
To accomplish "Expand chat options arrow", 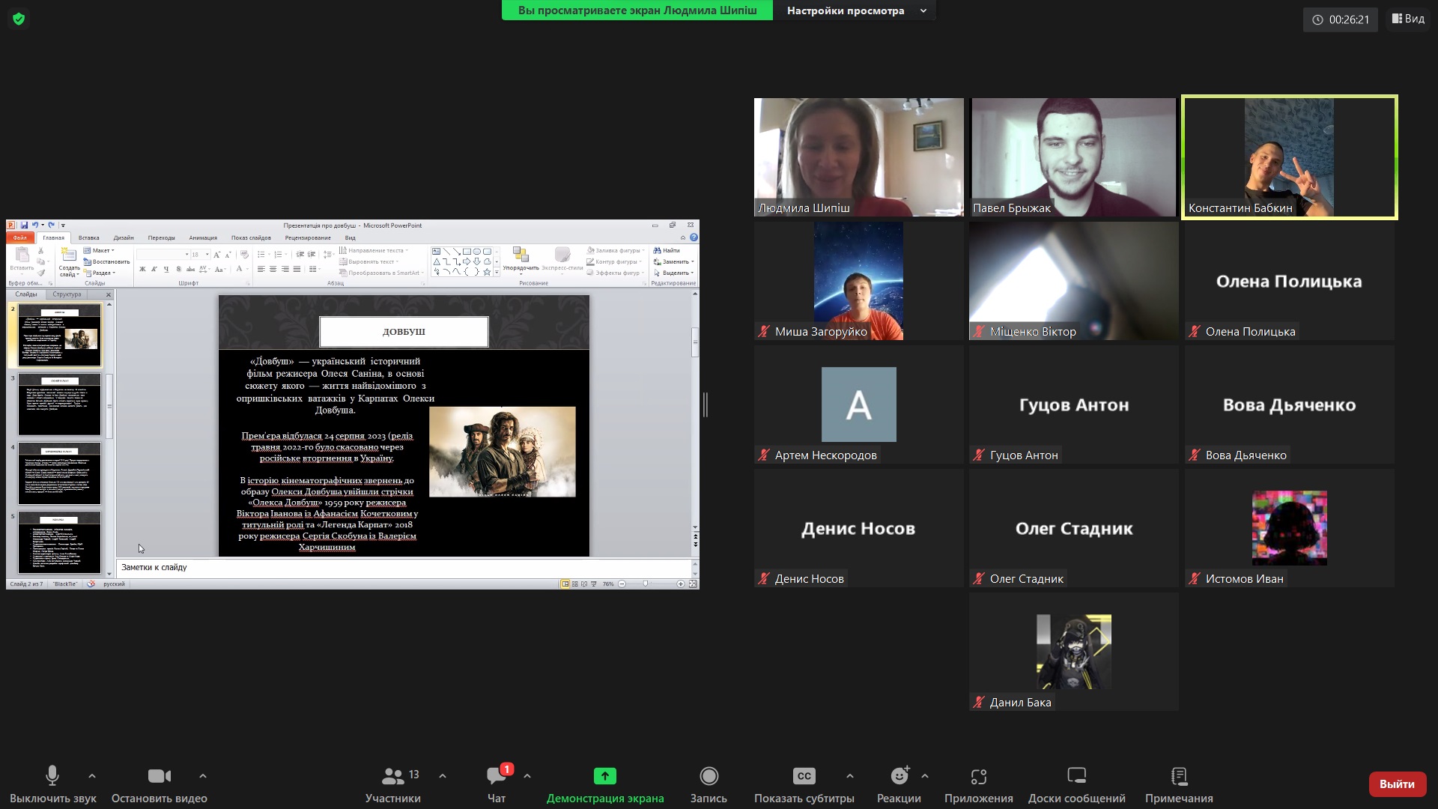I will click(x=527, y=776).
